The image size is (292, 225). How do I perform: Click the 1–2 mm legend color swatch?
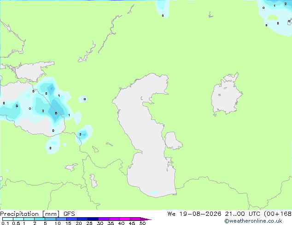click(29, 219)
